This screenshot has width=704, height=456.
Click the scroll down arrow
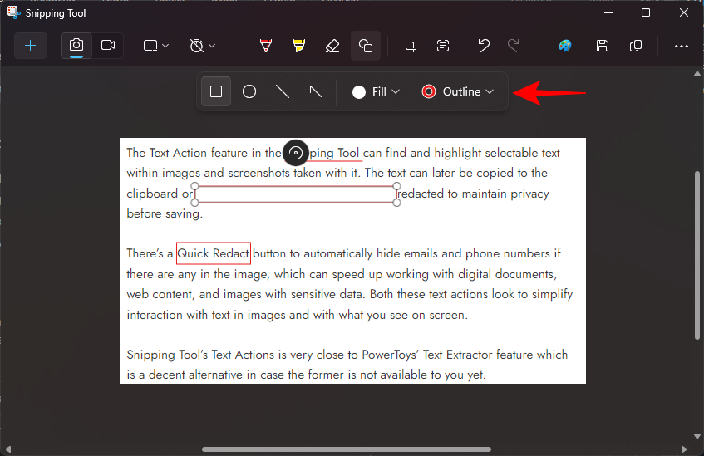(697, 436)
